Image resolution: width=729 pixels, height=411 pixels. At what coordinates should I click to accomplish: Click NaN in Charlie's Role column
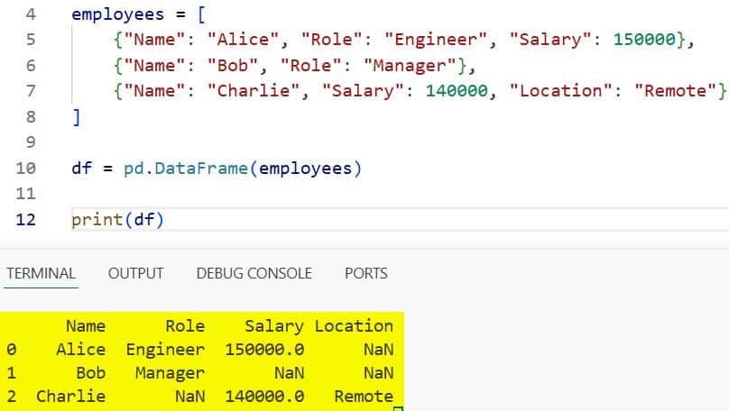(190, 397)
